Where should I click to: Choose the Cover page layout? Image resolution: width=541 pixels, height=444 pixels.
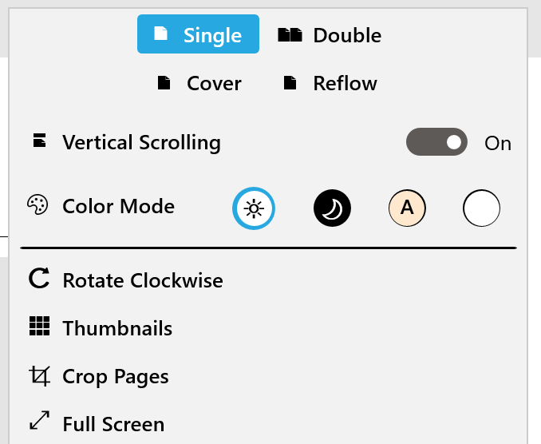pos(199,83)
